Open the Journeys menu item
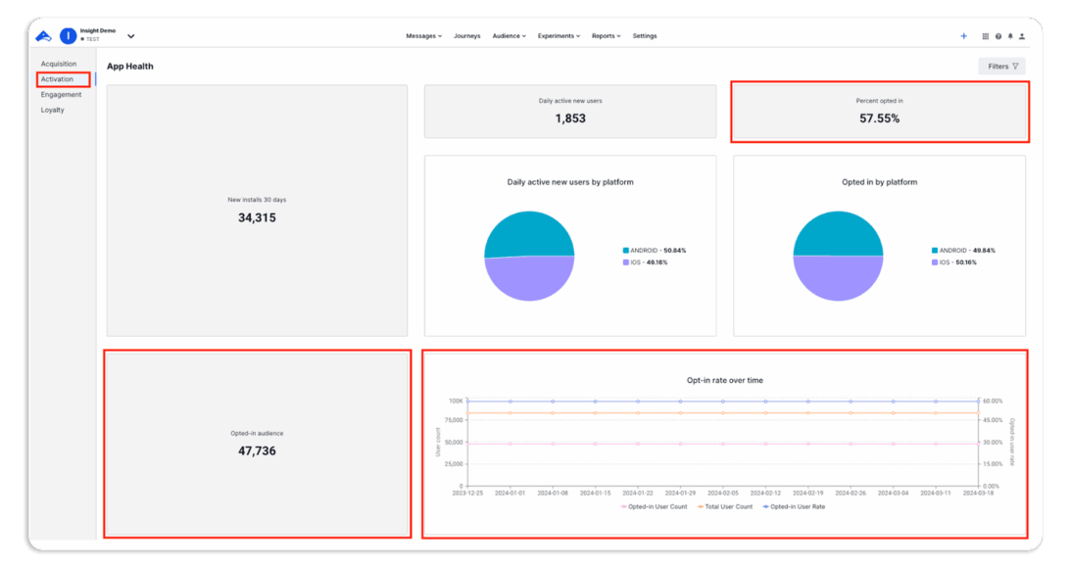Screen dimensions: 1069x568 coord(466,36)
